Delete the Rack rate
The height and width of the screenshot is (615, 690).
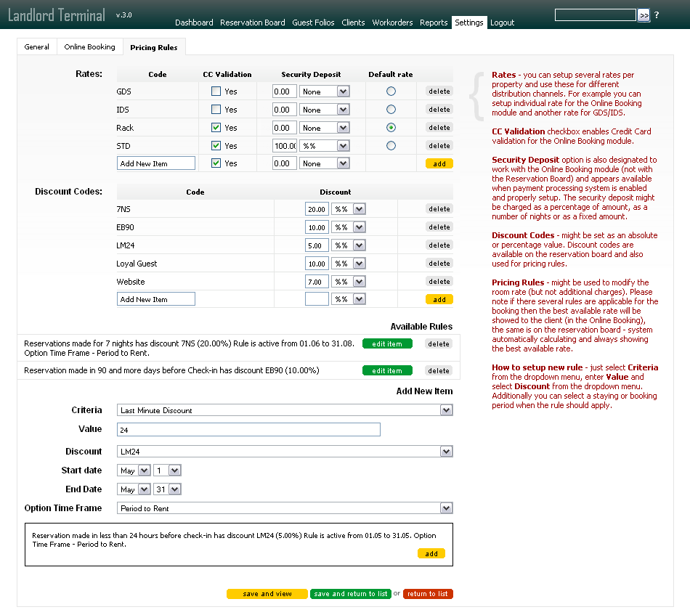coord(439,128)
